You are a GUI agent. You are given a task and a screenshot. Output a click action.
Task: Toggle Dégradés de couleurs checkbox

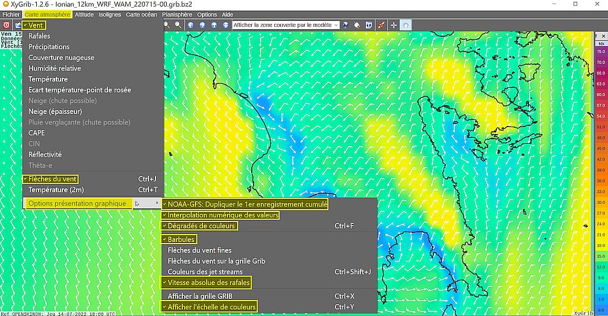tap(202, 226)
